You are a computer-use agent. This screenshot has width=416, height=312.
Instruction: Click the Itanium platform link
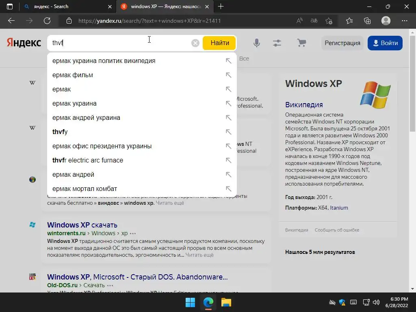[339, 208]
